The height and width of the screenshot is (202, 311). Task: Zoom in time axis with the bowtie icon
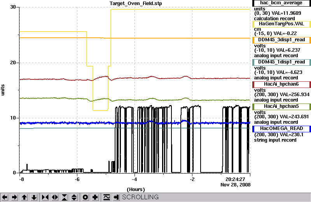point(45,197)
